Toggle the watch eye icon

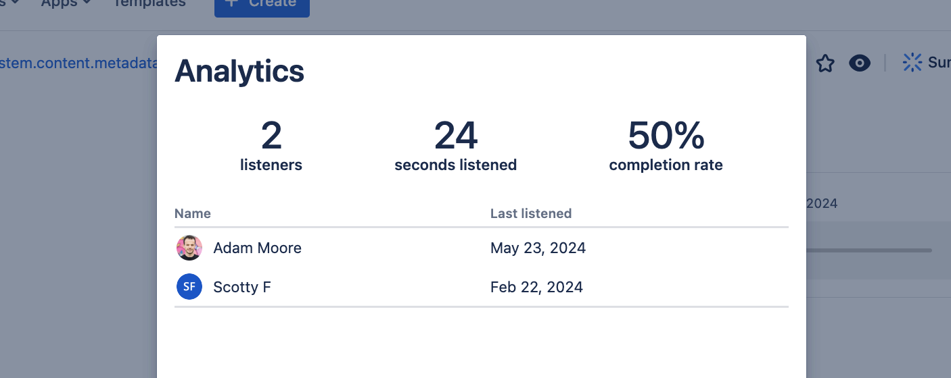(860, 63)
